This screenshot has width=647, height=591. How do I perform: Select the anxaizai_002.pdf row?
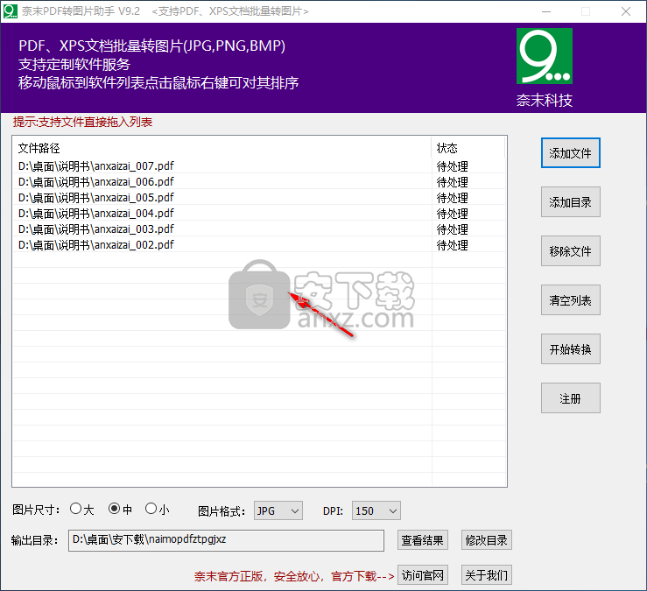tap(259, 245)
